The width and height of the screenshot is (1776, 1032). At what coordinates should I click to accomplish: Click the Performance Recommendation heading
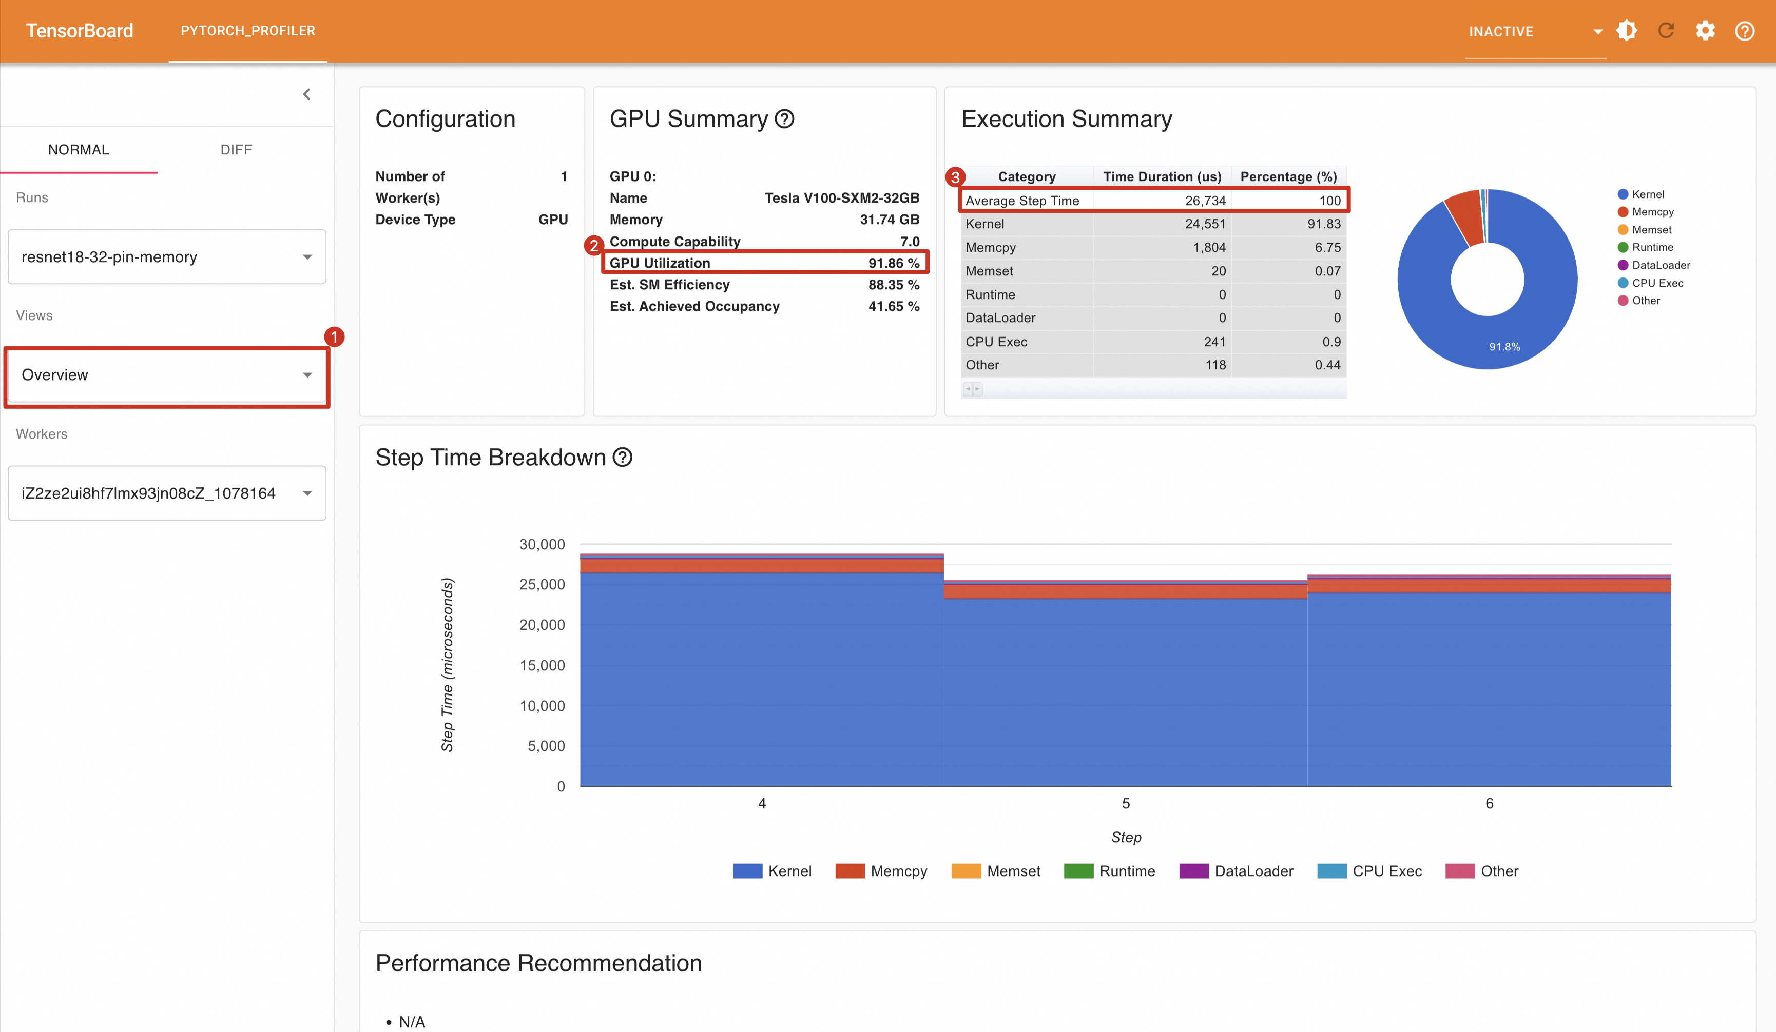tap(538, 963)
